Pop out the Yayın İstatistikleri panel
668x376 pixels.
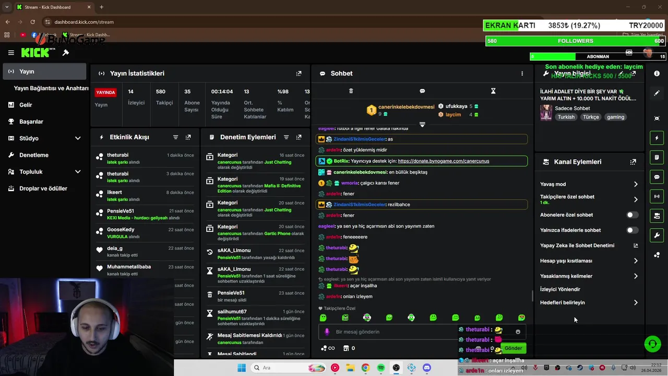tap(299, 74)
